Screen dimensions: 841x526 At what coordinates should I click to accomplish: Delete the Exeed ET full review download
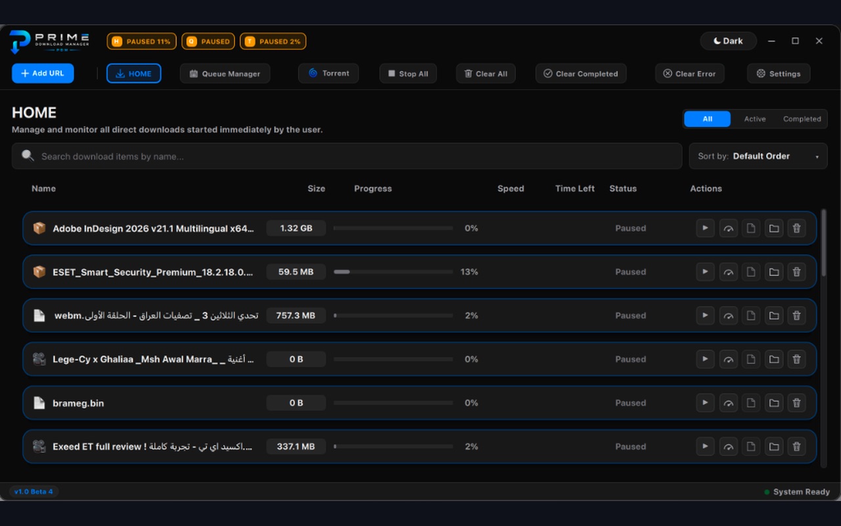[796, 446]
